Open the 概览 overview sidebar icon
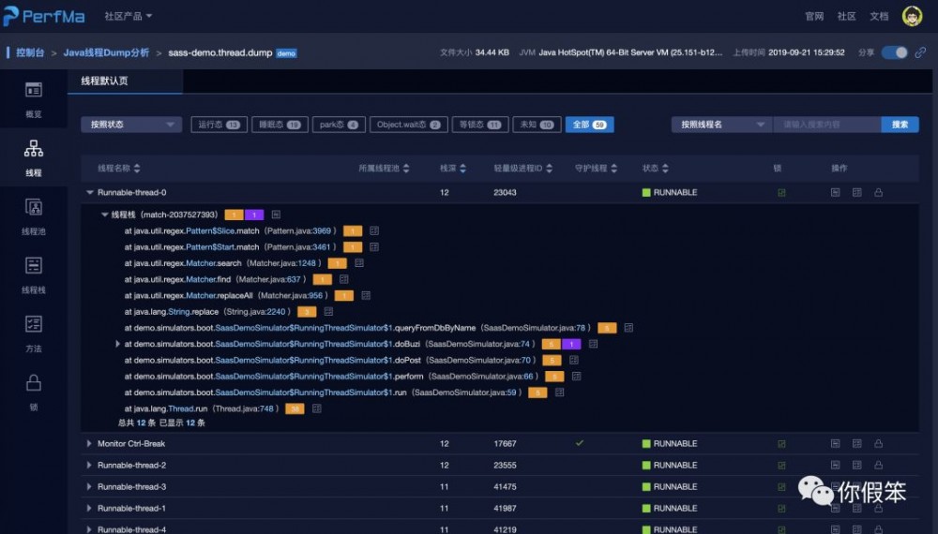This screenshot has height=534, width=938. [x=34, y=98]
